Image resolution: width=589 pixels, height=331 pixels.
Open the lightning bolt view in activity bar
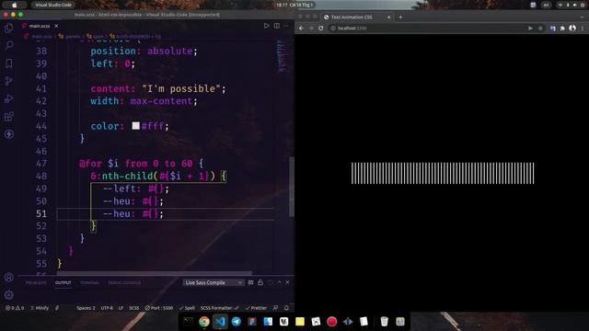pyautogui.click(x=8, y=134)
